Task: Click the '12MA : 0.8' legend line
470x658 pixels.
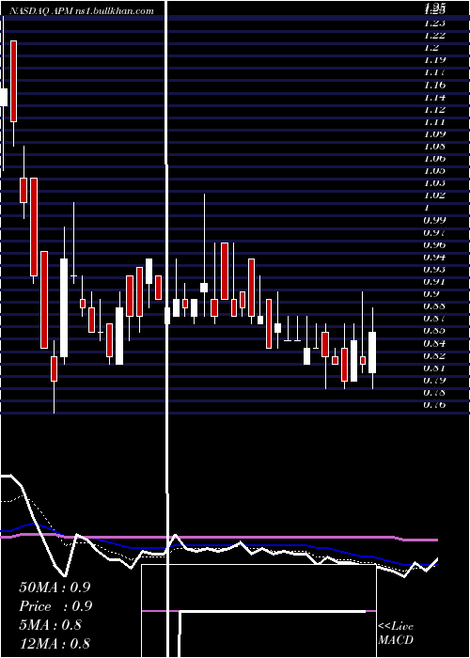Action: 55,643
